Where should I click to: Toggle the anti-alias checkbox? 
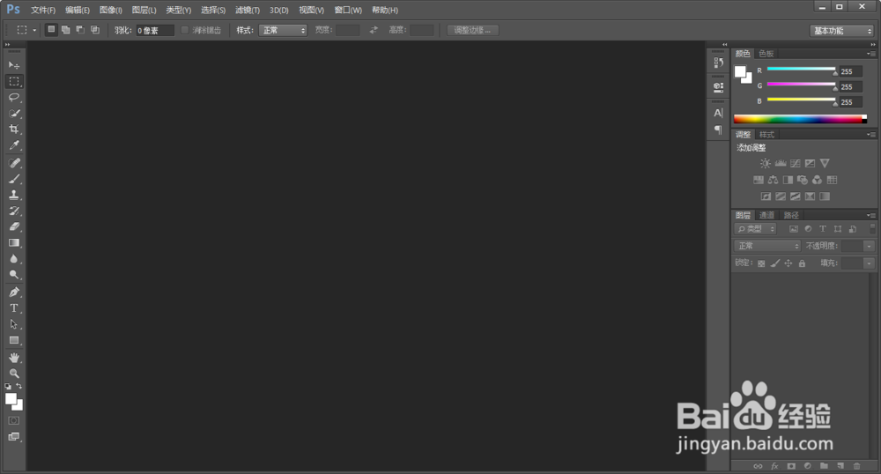(184, 30)
